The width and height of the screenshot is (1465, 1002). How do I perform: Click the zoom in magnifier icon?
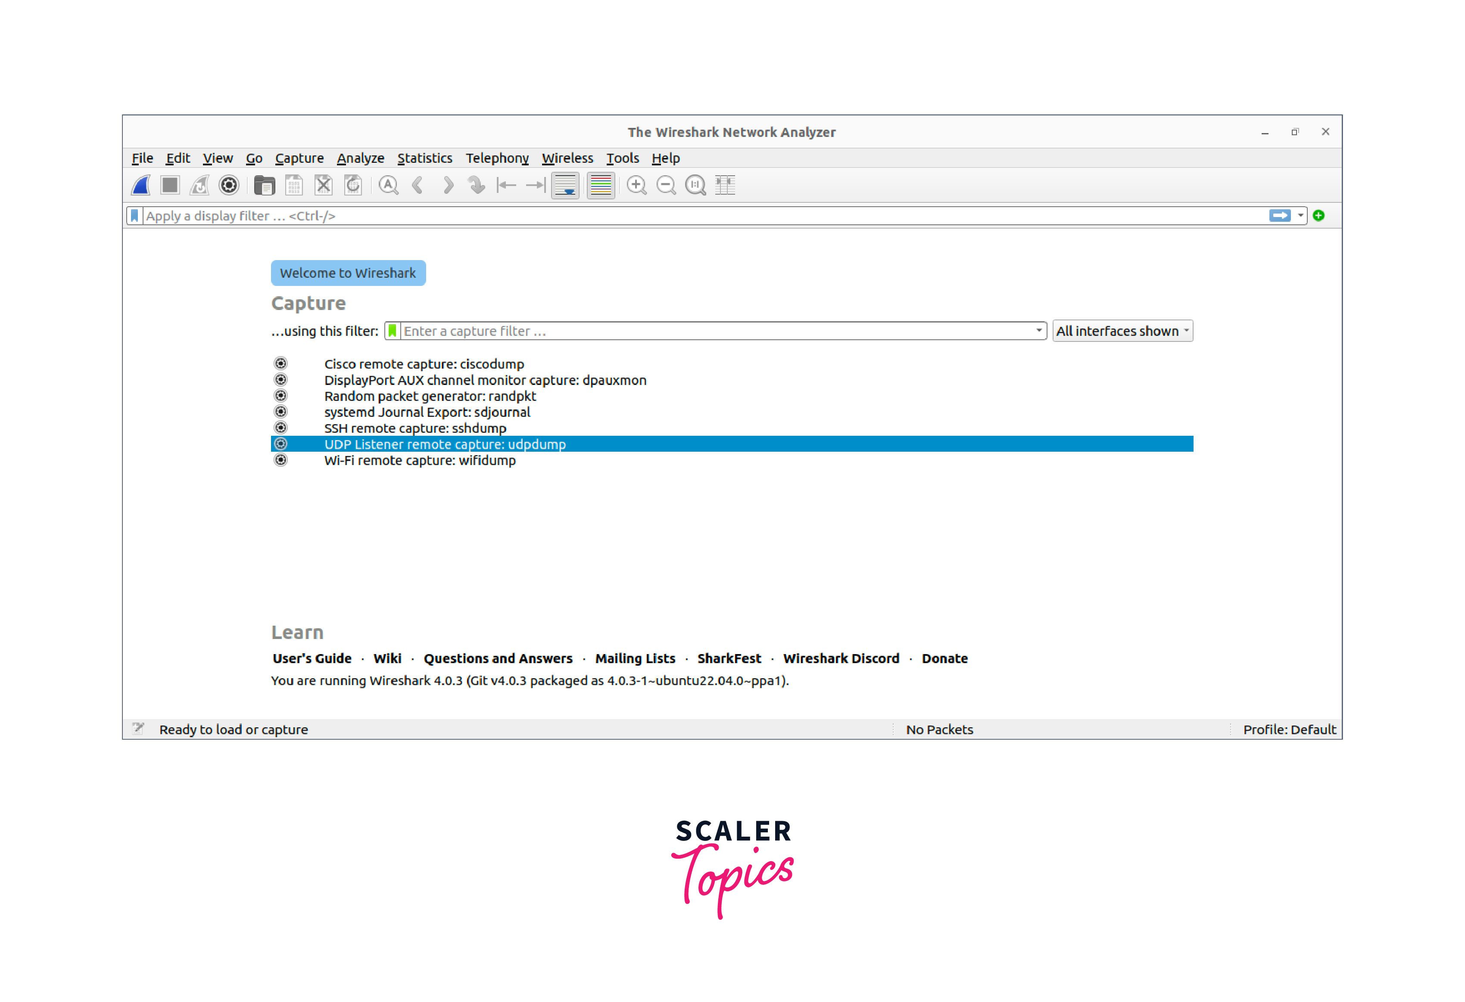(637, 185)
